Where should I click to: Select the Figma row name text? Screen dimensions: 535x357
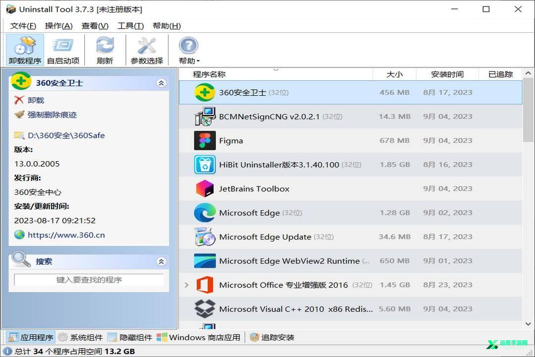[x=231, y=141]
